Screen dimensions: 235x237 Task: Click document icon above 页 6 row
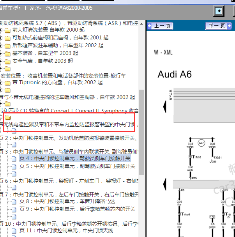point(14,174)
